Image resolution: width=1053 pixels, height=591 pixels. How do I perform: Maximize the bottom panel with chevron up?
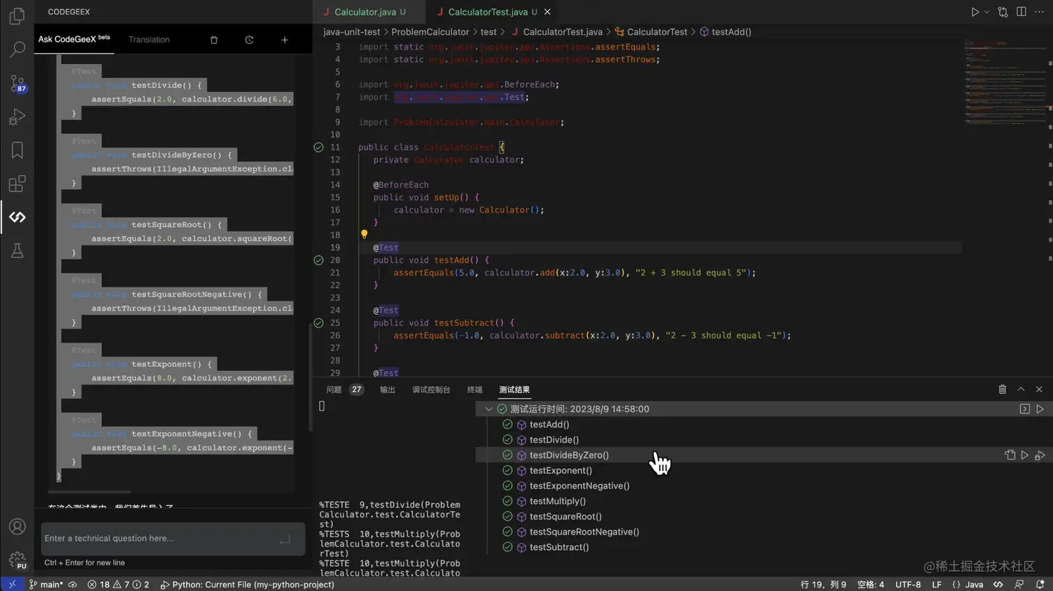tap(1021, 390)
